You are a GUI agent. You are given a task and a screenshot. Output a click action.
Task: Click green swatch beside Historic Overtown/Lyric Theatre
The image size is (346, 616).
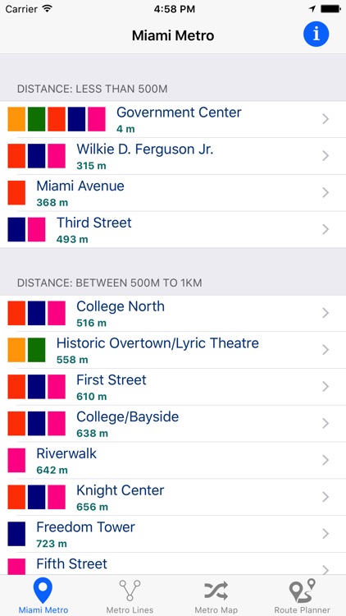(36, 350)
